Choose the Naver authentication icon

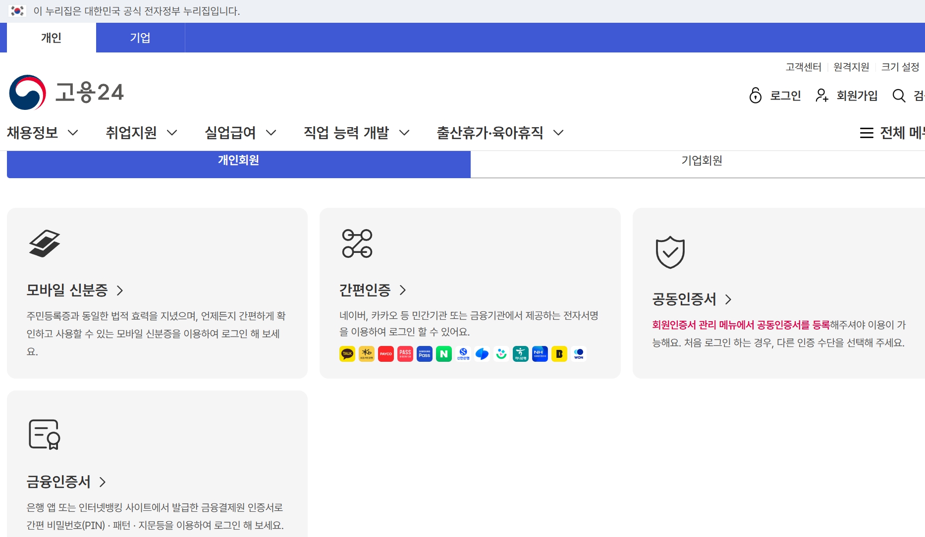pyautogui.click(x=444, y=354)
